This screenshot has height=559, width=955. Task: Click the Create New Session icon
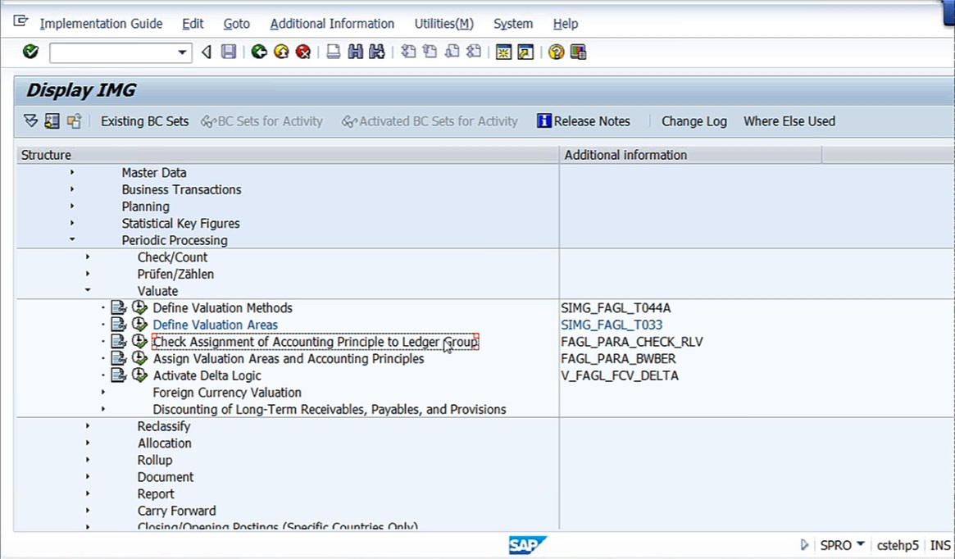pyautogui.click(x=503, y=52)
